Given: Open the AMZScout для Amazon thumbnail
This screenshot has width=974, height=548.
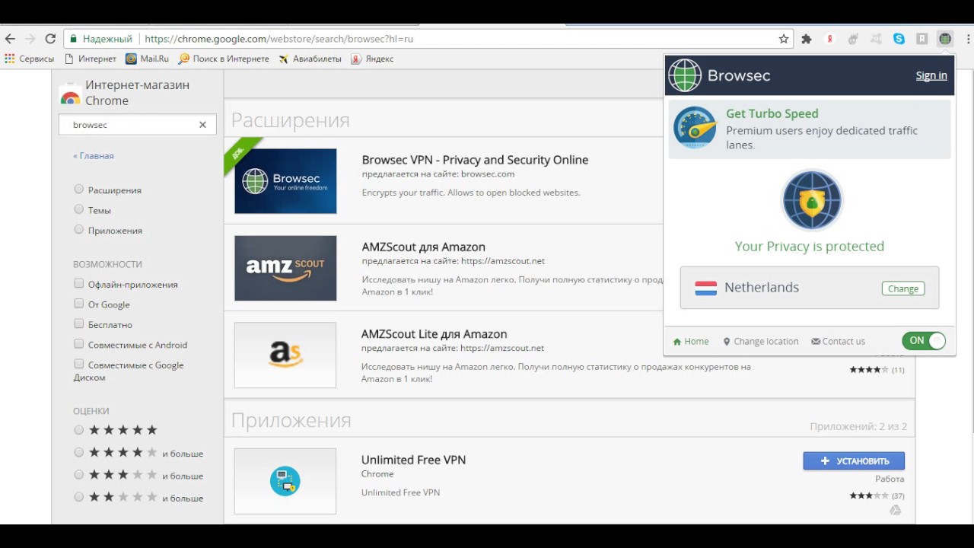Looking at the screenshot, I should [x=285, y=268].
